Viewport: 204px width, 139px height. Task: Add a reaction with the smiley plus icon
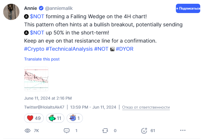coord(144,131)
